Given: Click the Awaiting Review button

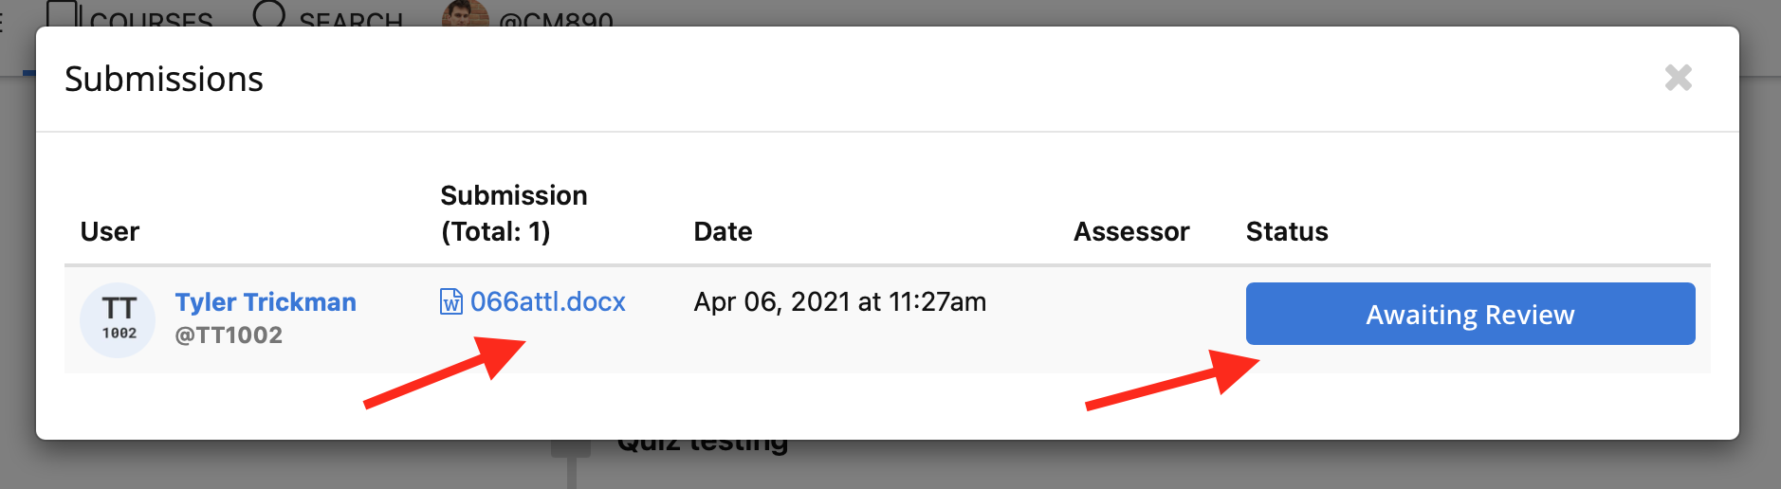Looking at the screenshot, I should [x=1470, y=314].
